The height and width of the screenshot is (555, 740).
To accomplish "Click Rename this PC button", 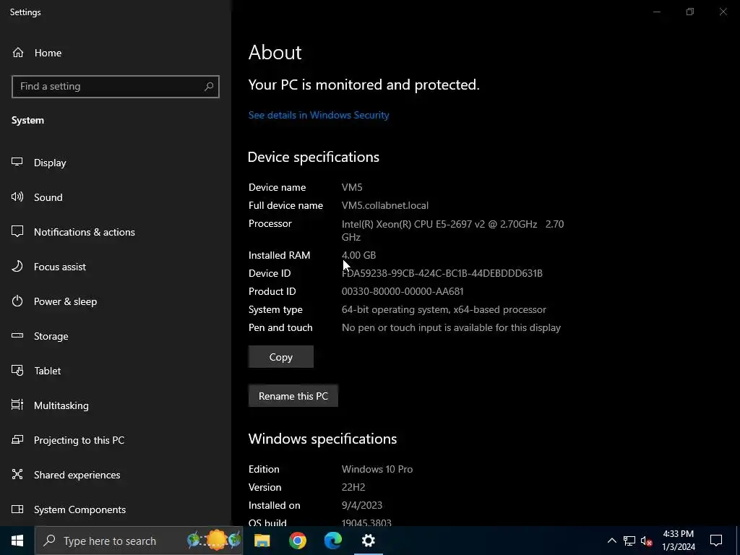I will tap(293, 396).
